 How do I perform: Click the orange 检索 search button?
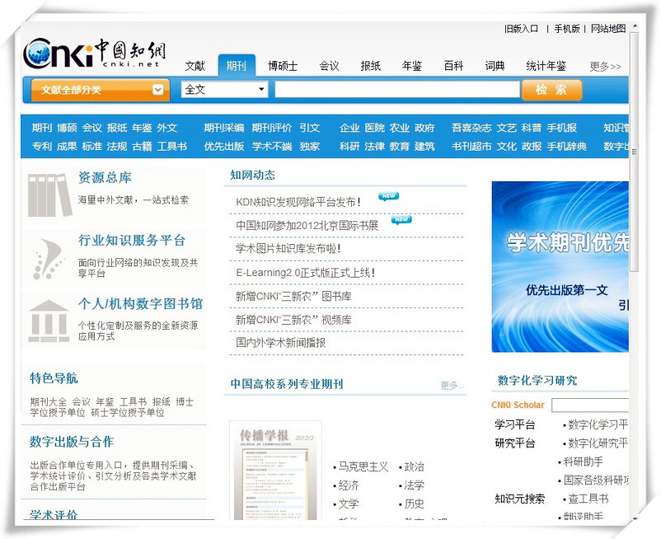click(552, 90)
